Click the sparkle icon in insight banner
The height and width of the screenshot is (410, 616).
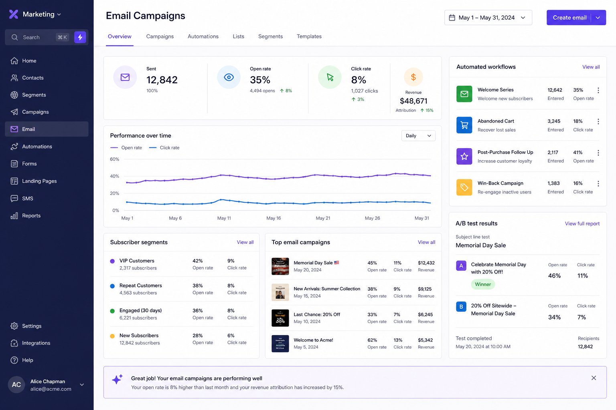[x=117, y=379]
